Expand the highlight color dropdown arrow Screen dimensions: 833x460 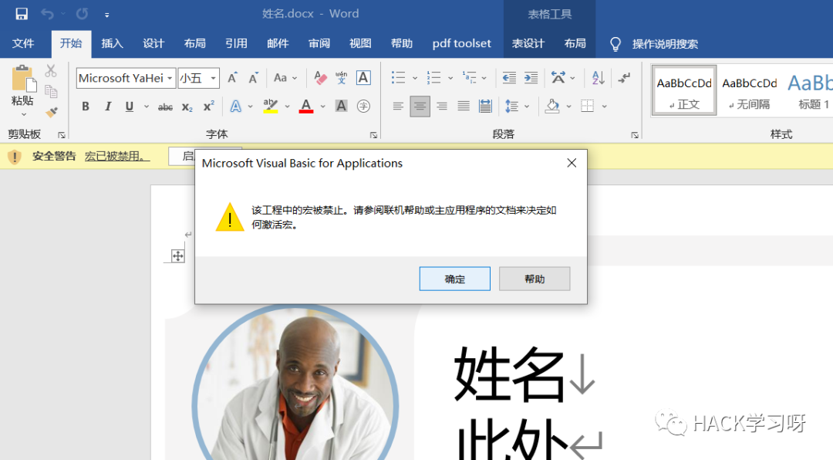tap(288, 107)
